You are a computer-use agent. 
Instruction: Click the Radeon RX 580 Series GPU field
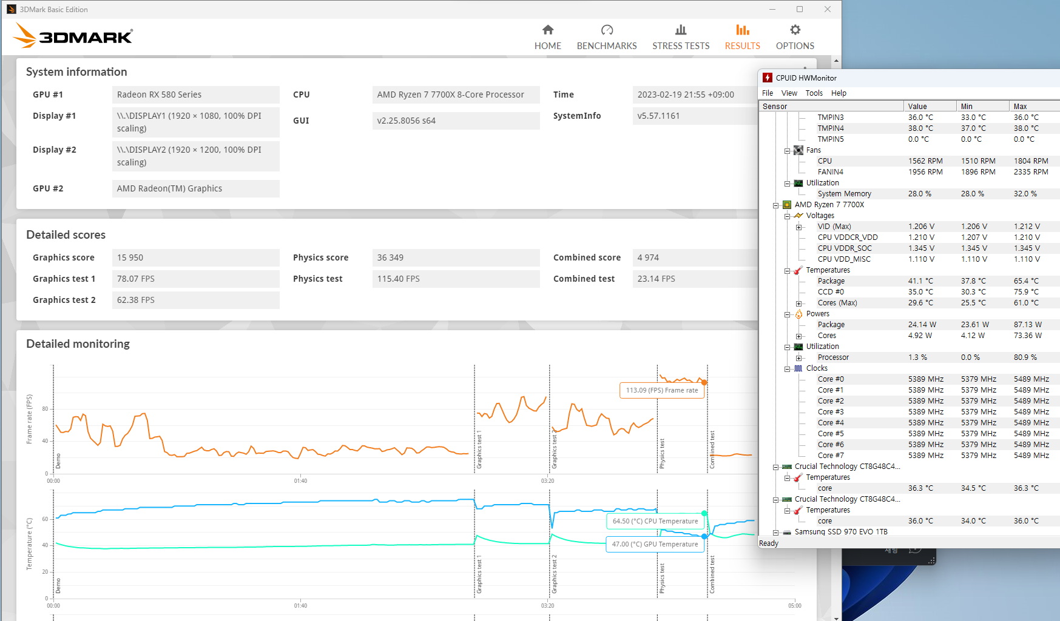coord(195,95)
